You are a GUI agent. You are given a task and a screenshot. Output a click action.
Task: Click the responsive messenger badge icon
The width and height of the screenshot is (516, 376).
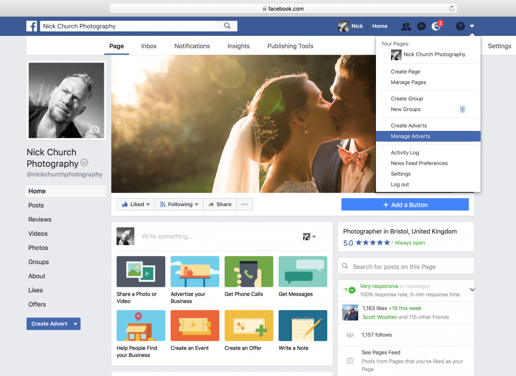click(x=350, y=290)
